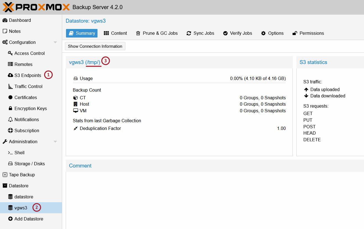Screen dimensions: 364x229
Task: Open the Administration tree node
Action: [31, 142]
